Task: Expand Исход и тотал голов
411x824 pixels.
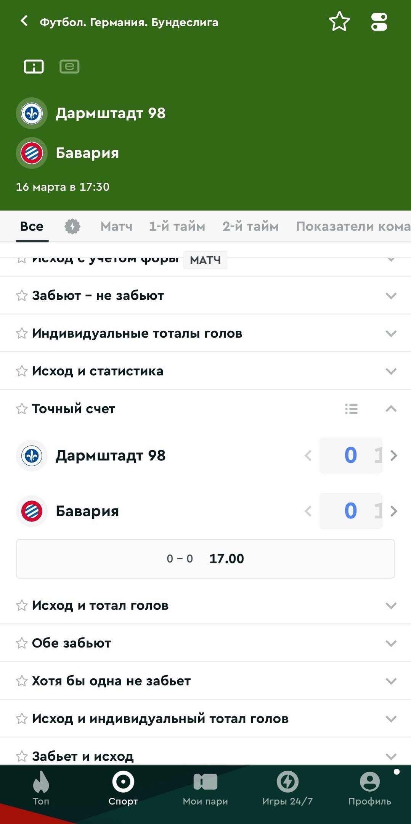Action: [391, 605]
